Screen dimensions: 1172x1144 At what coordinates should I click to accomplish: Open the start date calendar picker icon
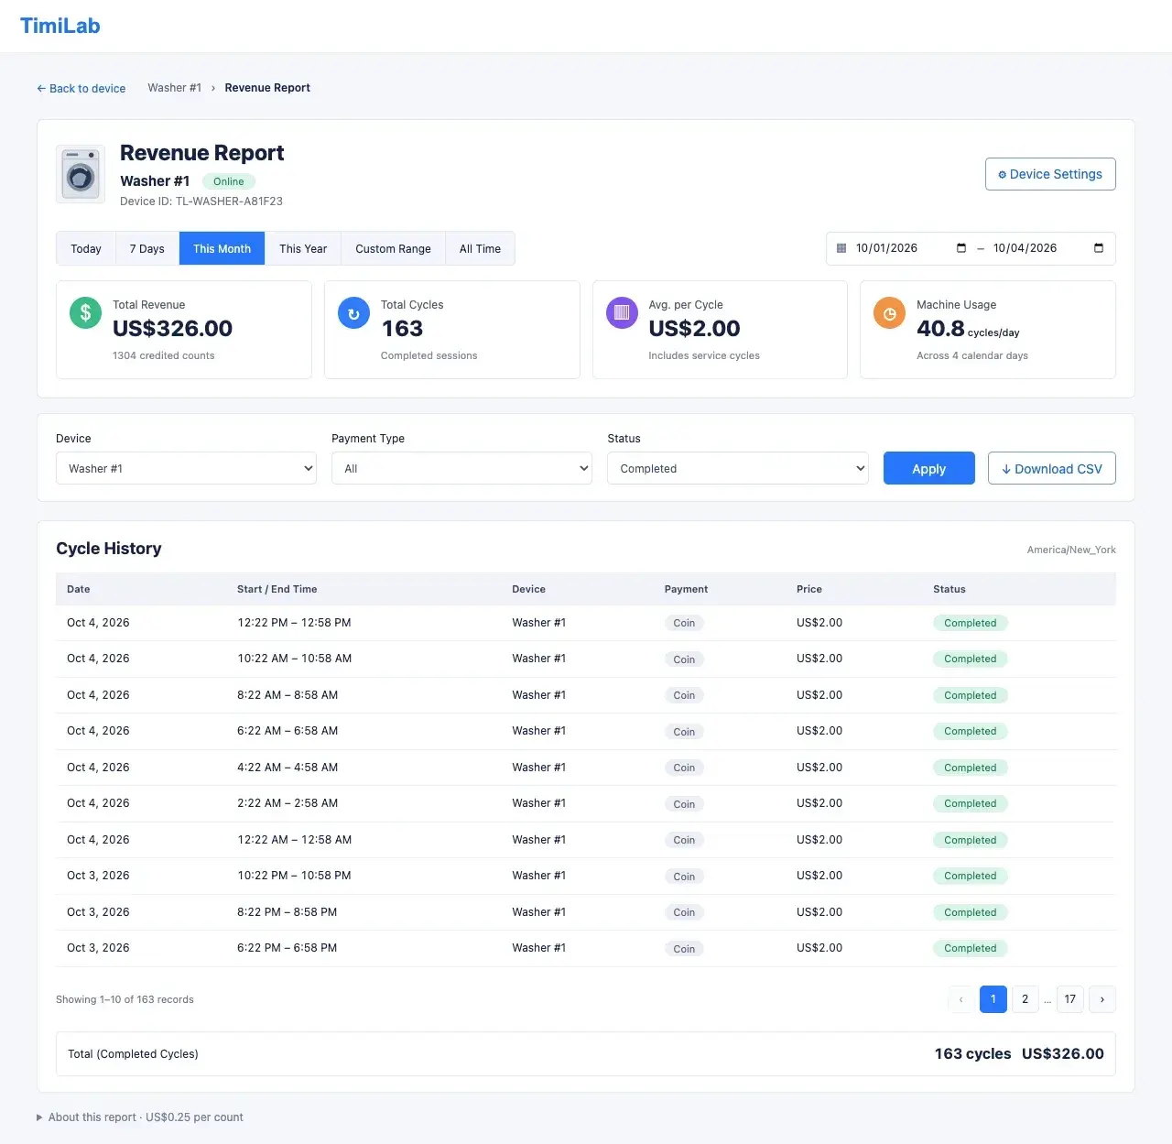[x=961, y=248]
